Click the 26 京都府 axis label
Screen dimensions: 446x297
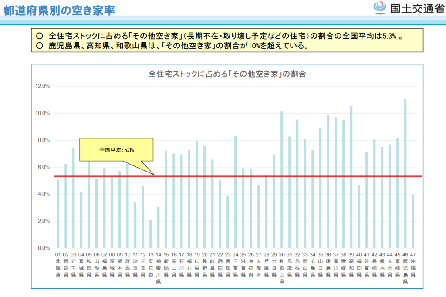point(251,265)
